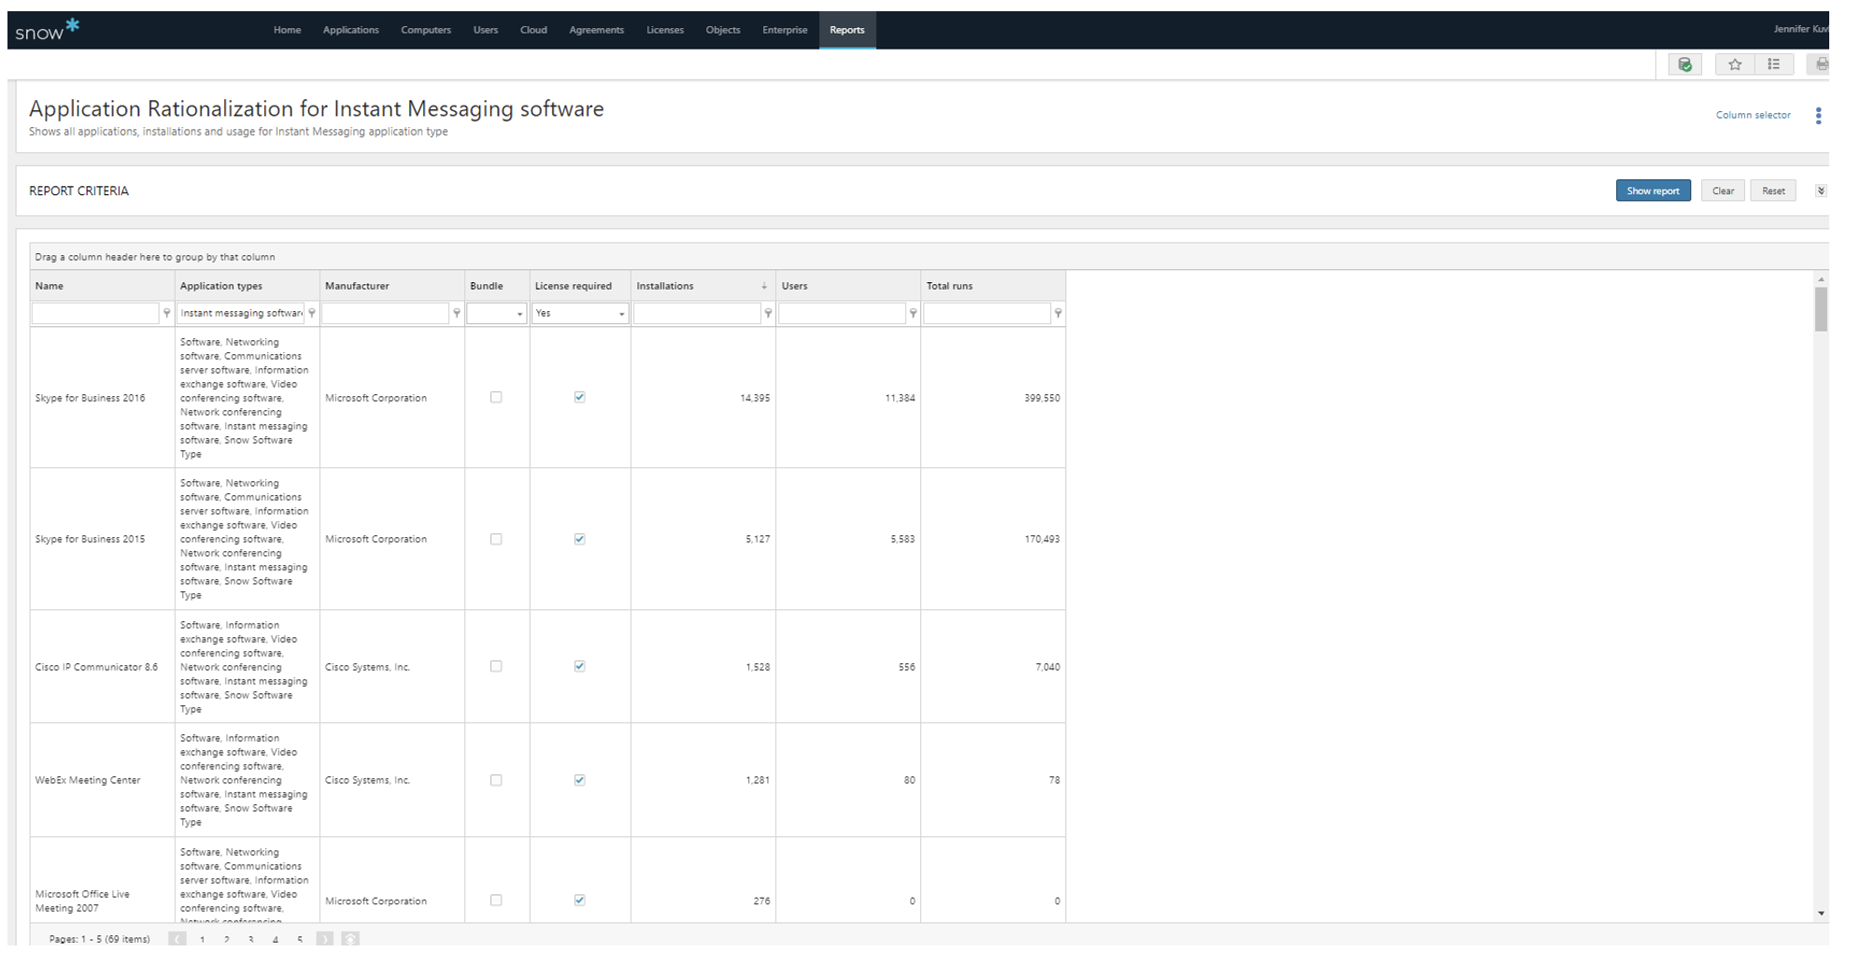Click the Installations filter input field
The height and width of the screenshot is (966, 1861).
(697, 313)
